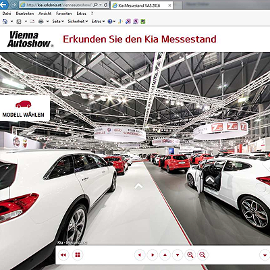
Task: Click the rewind double-arrow button in panorama toolbar
Action: [x=63, y=255]
